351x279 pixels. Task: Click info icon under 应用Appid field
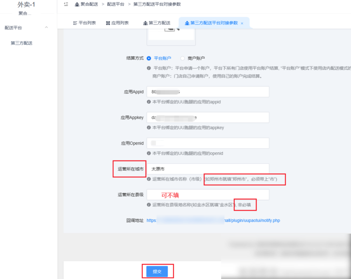[x=149, y=102]
